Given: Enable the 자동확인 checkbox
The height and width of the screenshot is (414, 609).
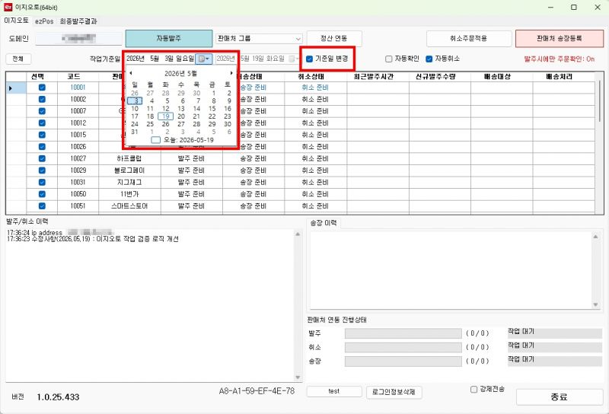Looking at the screenshot, I should point(388,59).
